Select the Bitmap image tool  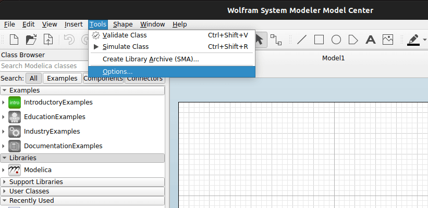388,40
